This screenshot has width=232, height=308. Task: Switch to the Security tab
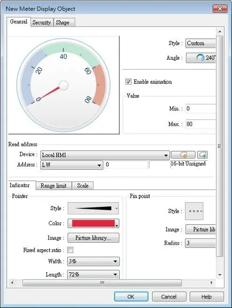pos(42,22)
